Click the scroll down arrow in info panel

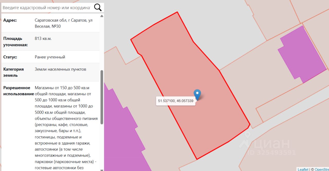click(x=102, y=170)
